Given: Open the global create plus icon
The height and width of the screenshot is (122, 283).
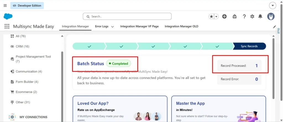Looking at the screenshot, I should pos(224,17).
